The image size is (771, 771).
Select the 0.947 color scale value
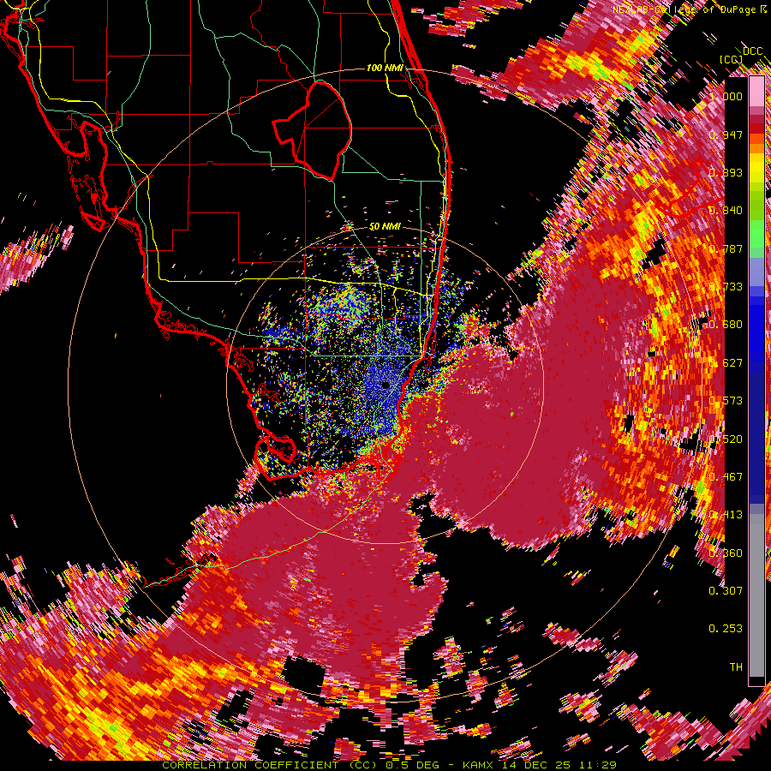(x=726, y=134)
